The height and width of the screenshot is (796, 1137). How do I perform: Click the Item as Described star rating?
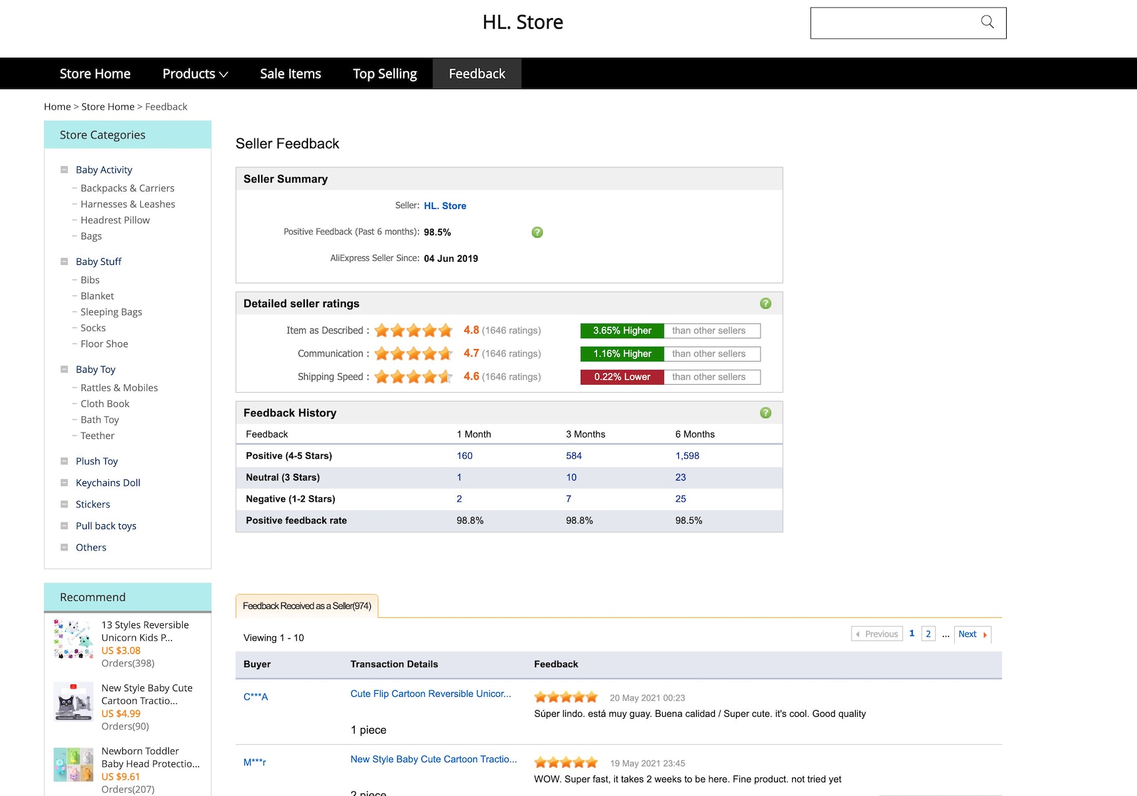point(413,330)
